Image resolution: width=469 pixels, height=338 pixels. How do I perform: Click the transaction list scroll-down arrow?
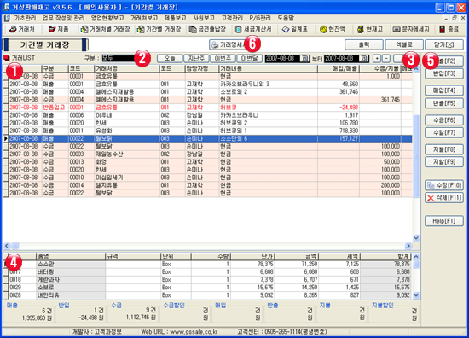pos(416,238)
